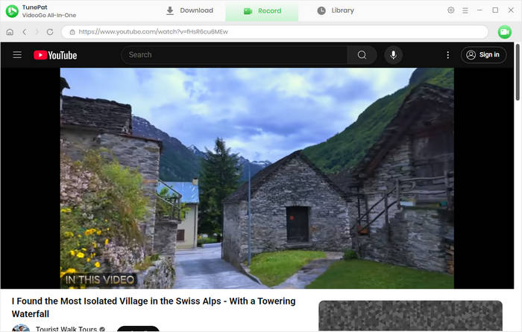The height and width of the screenshot is (332, 522).
Task: Open the TunePat app menu
Action: [x=465, y=10]
